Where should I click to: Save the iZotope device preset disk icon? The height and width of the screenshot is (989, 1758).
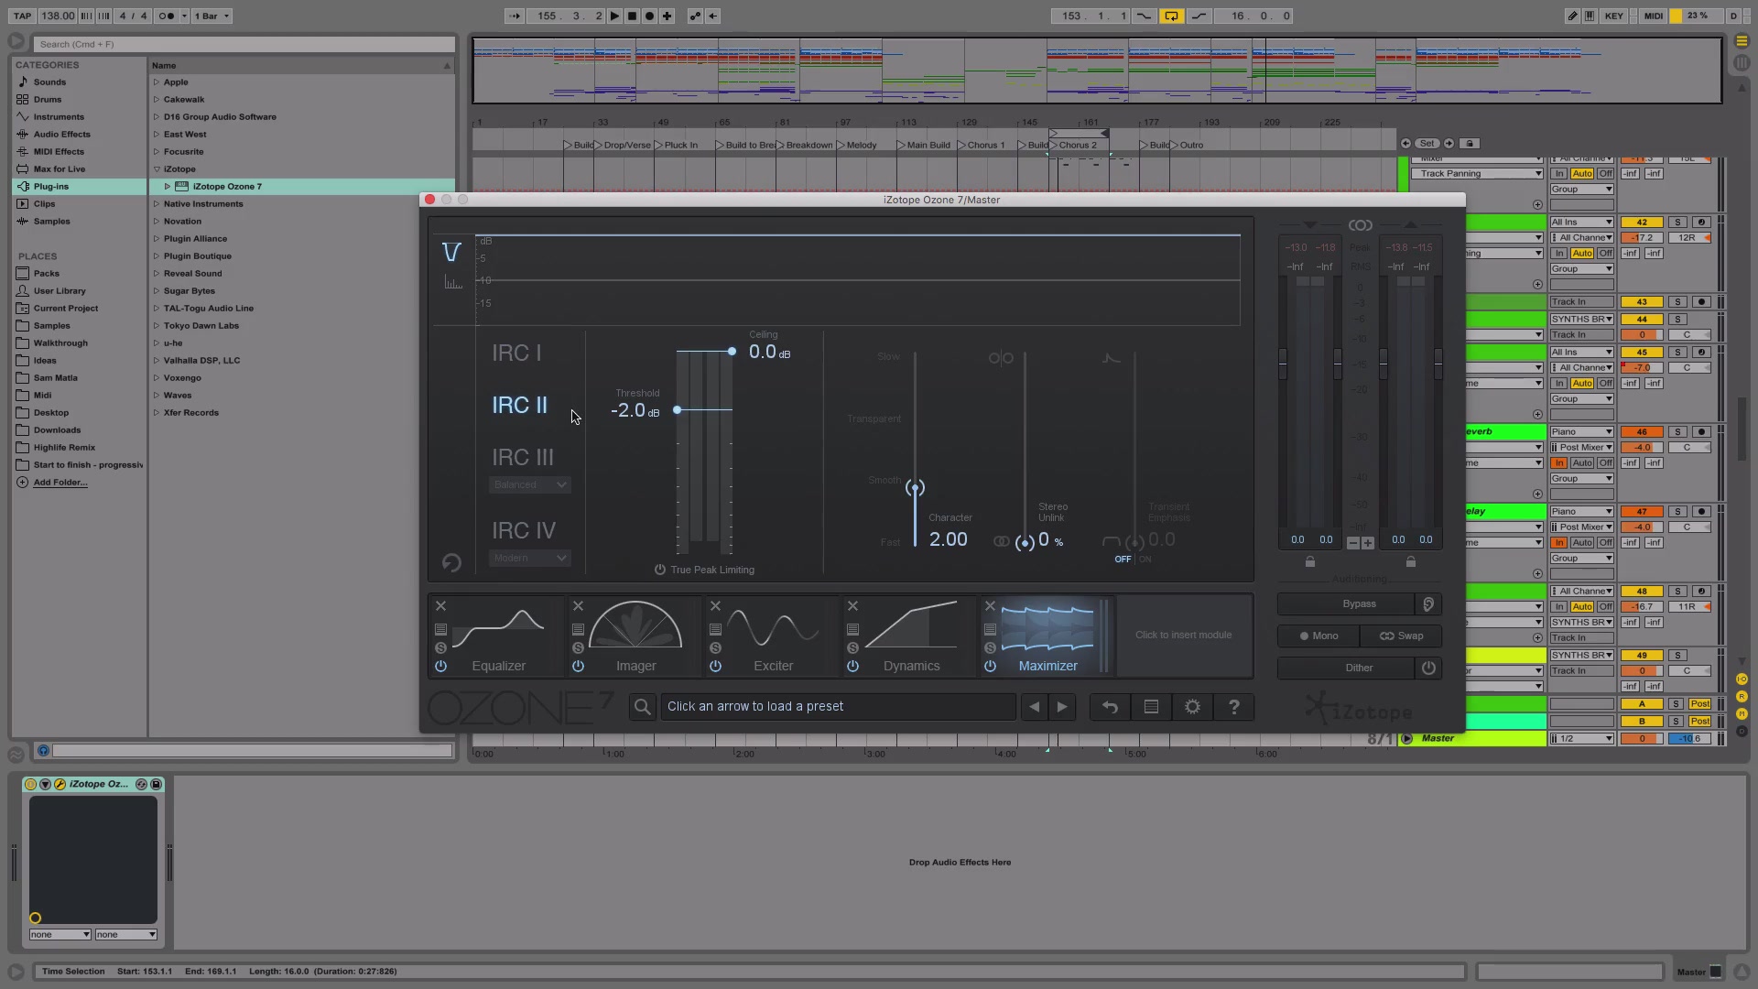click(x=157, y=785)
